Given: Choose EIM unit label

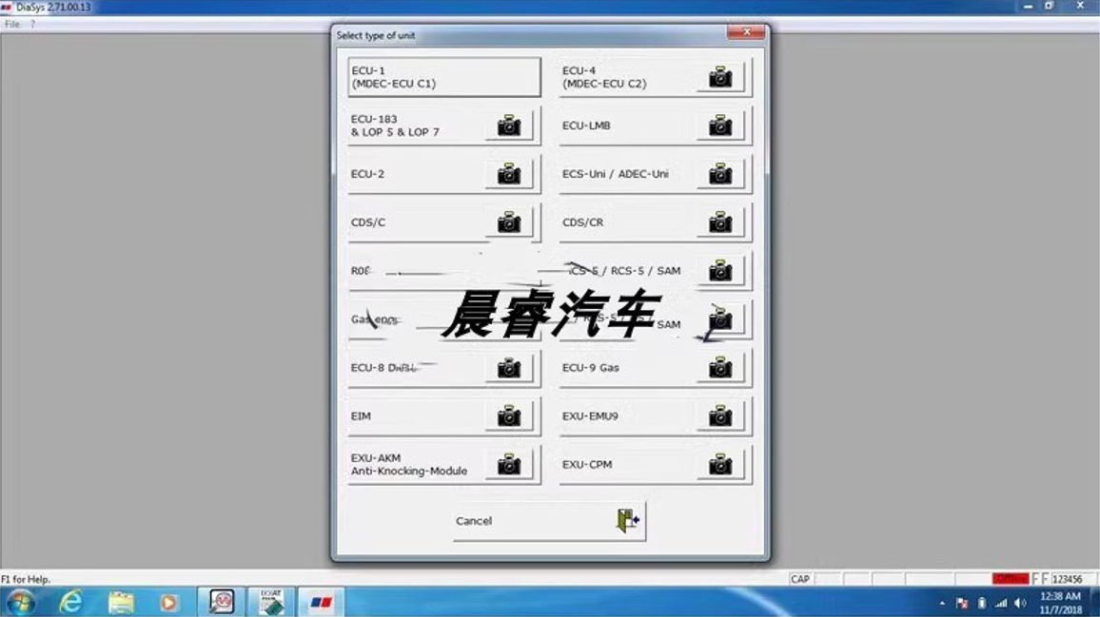Looking at the screenshot, I should pyautogui.click(x=361, y=415).
